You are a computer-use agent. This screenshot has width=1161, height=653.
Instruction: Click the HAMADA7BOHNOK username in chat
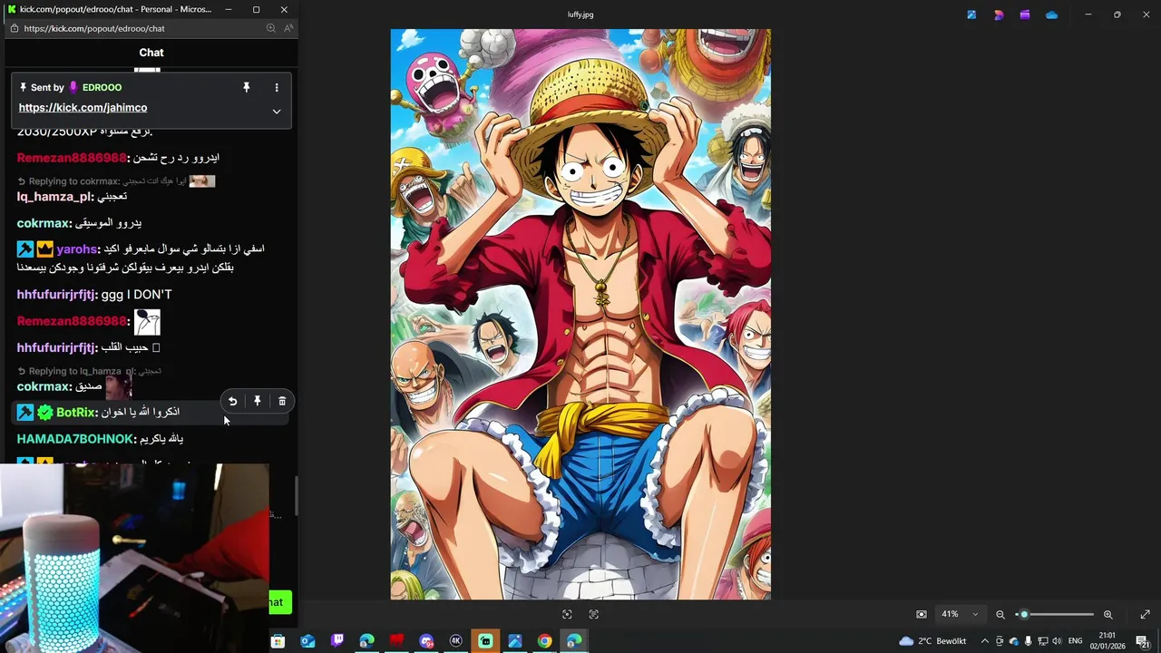pyautogui.click(x=75, y=439)
